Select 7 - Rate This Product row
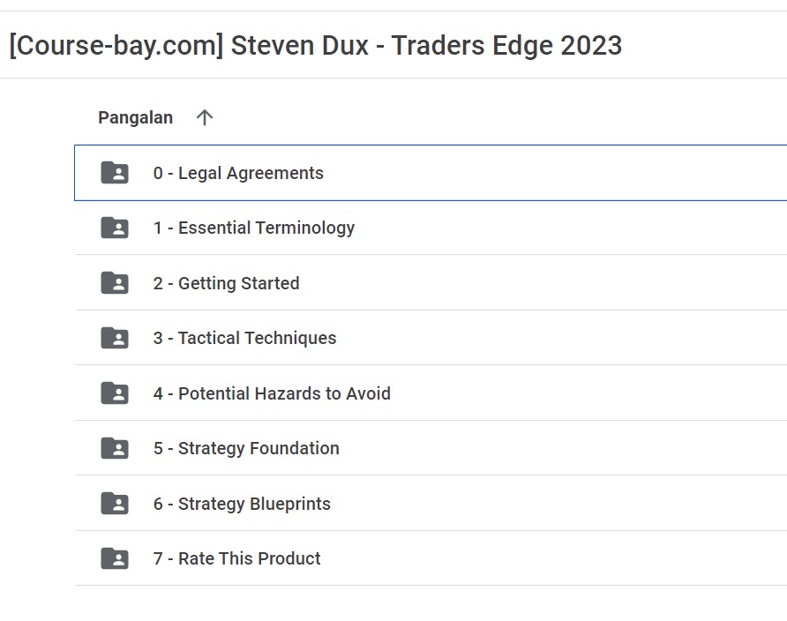 (431, 558)
